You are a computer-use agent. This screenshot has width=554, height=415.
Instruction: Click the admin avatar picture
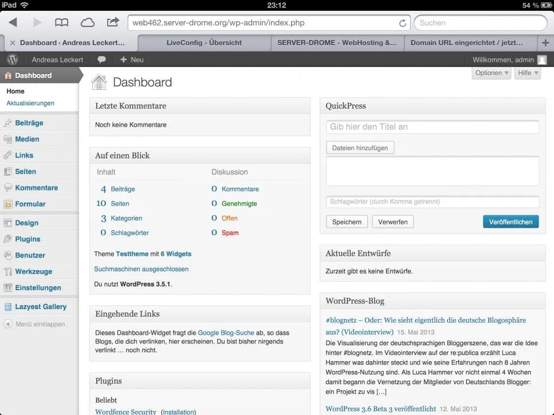542,60
